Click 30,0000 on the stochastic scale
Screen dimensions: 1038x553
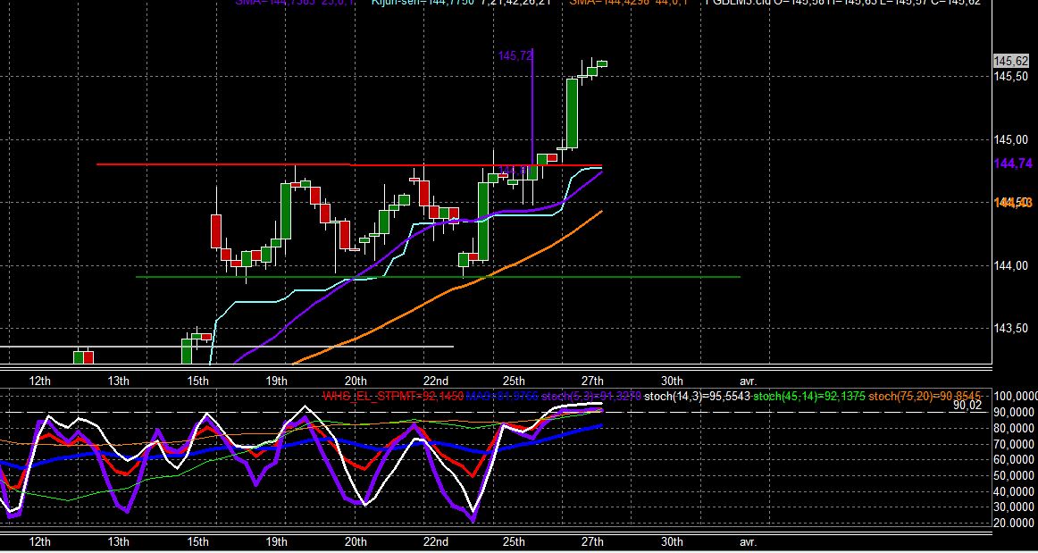pyautogui.click(x=1016, y=507)
